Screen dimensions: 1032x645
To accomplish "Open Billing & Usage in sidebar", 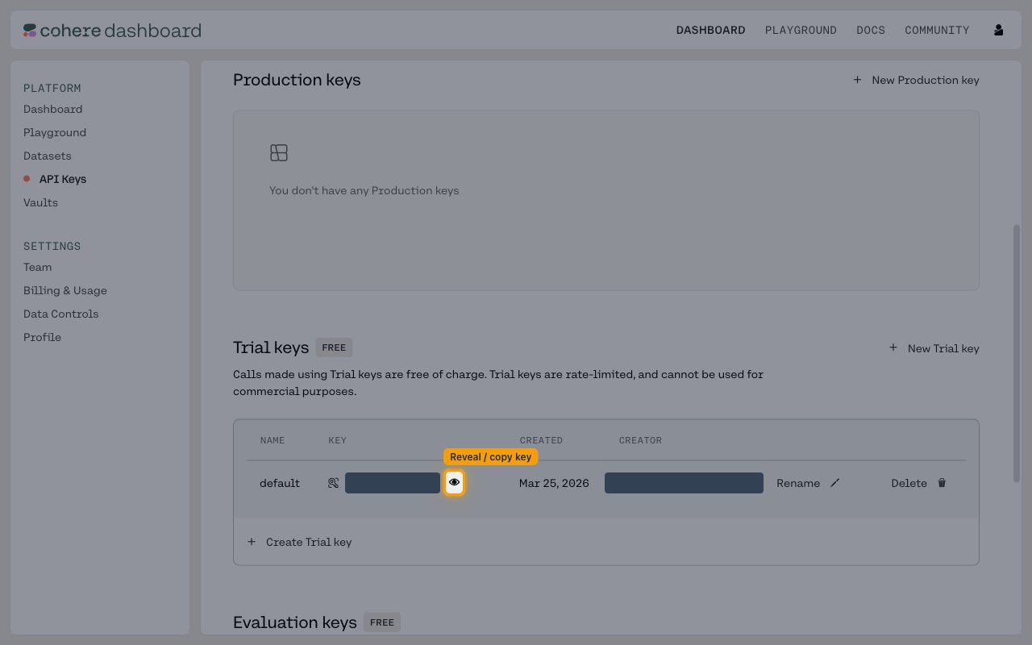I will [x=65, y=290].
